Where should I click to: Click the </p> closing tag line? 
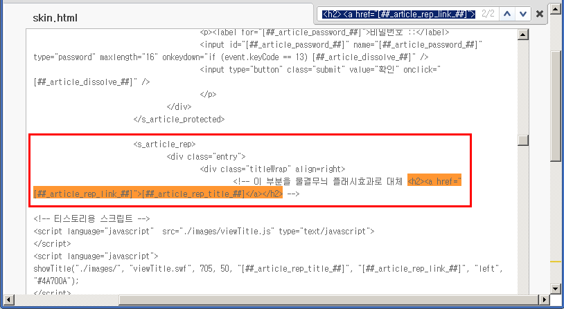pyautogui.click(x=208, y=95)
